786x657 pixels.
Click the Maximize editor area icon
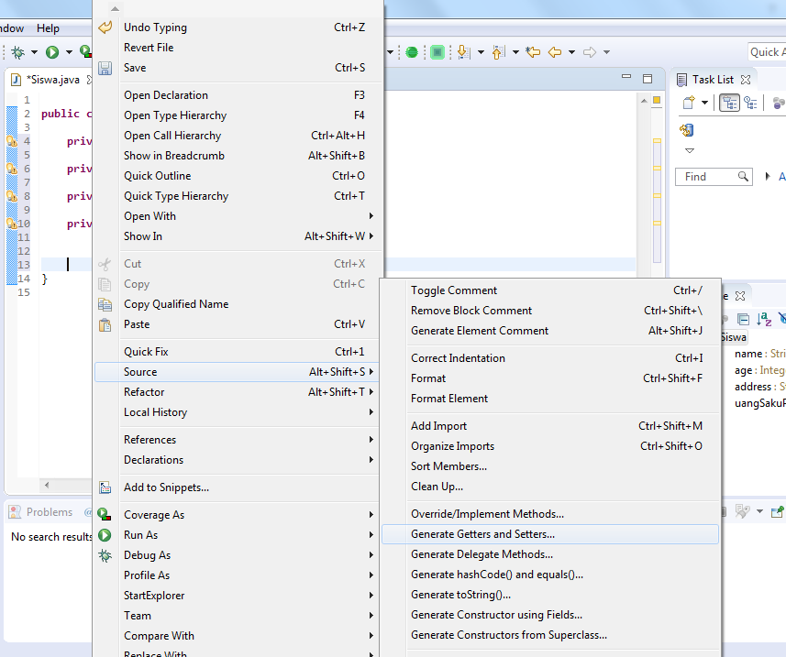click(x=648, y=79)
